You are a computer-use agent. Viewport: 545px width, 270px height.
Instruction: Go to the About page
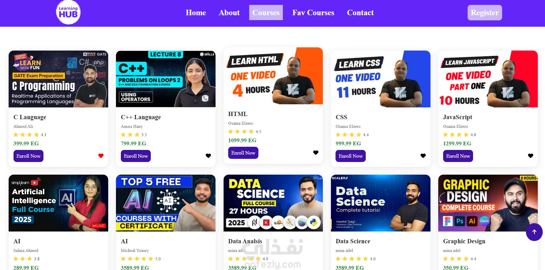(x=229, y=13)
